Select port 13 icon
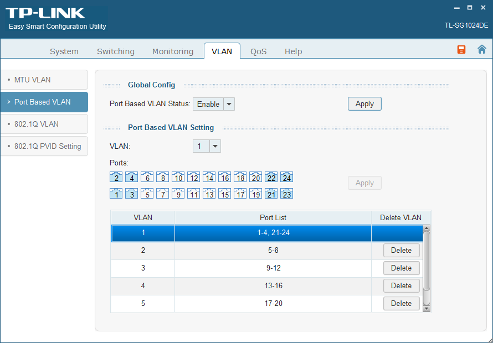The height and width of the screenshot is (343, 493). coord(209,193)
